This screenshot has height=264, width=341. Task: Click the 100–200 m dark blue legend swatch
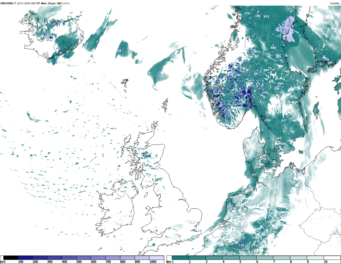coord(26,258)
